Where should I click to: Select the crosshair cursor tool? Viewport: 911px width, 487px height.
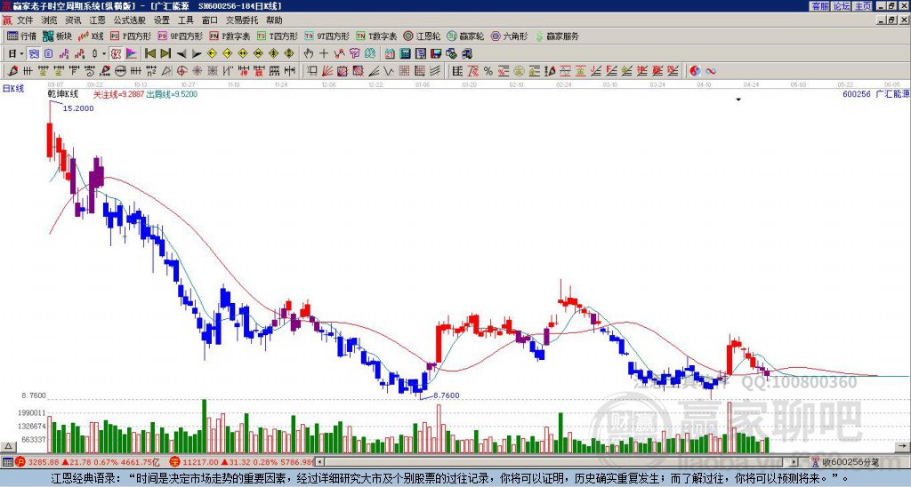pyautogui.click(x=324, y=54)
